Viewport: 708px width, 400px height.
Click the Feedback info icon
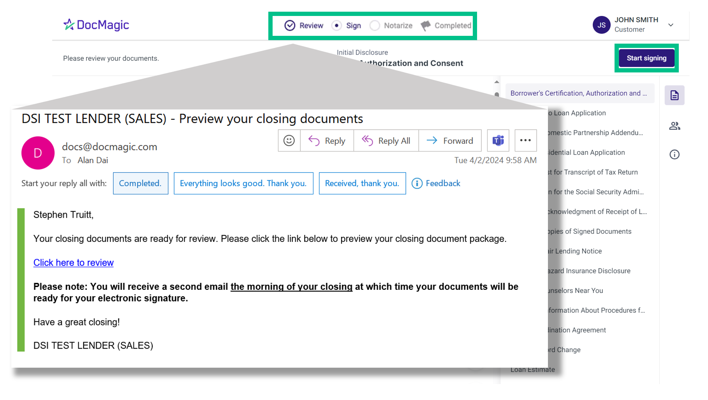click(x=417, y=183)
